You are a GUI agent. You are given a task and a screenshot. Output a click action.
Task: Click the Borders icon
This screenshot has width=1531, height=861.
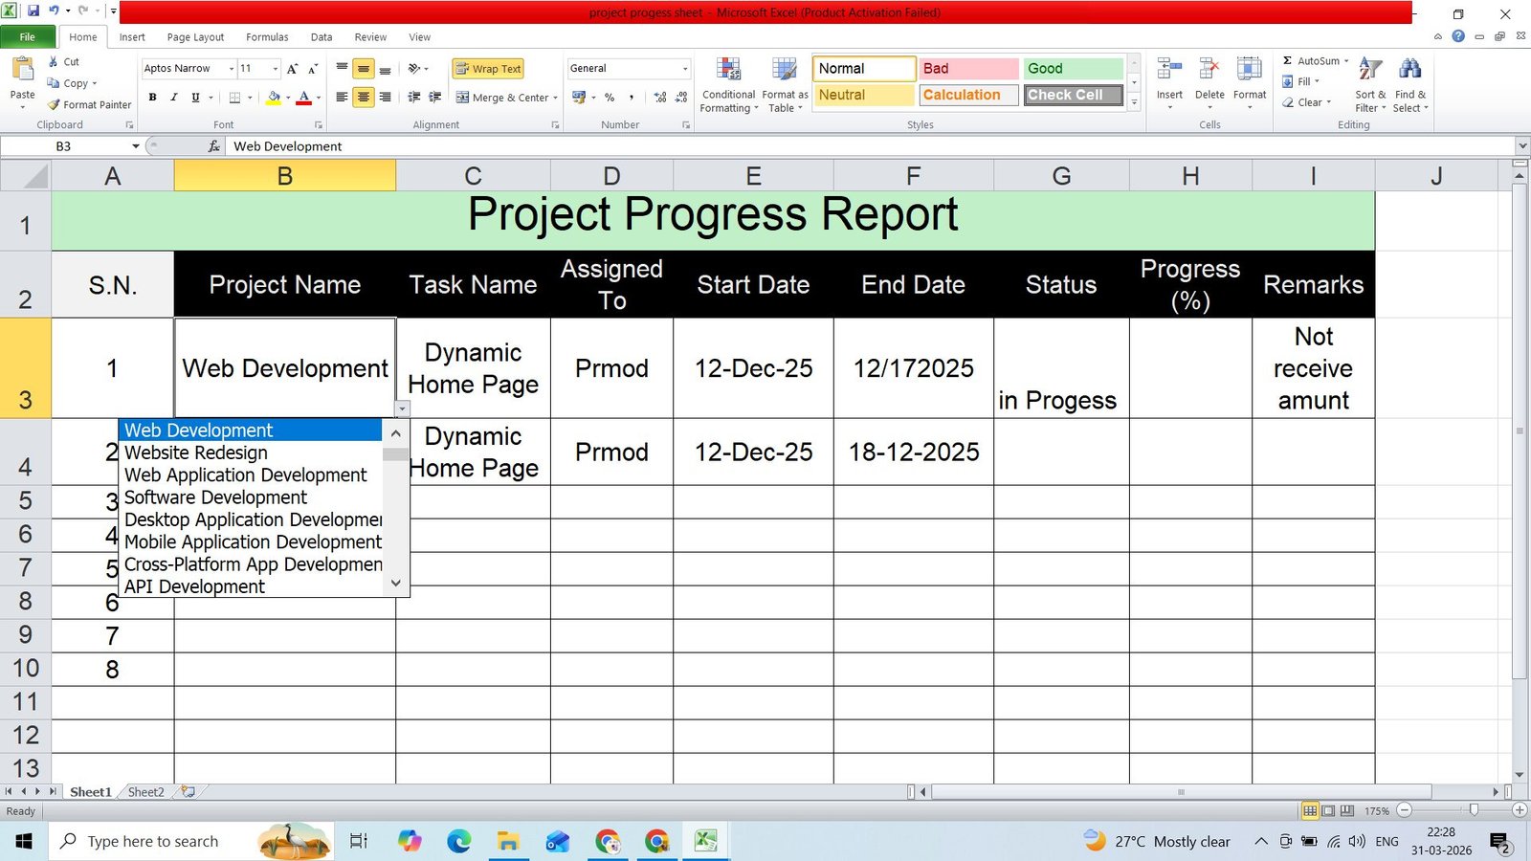[234, 98]
